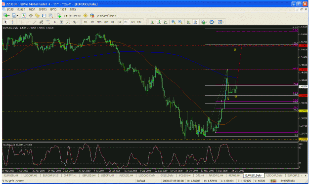Switch to the USDCHF,Daily chart tab
The image size is (309, 184).
(274, 175)
